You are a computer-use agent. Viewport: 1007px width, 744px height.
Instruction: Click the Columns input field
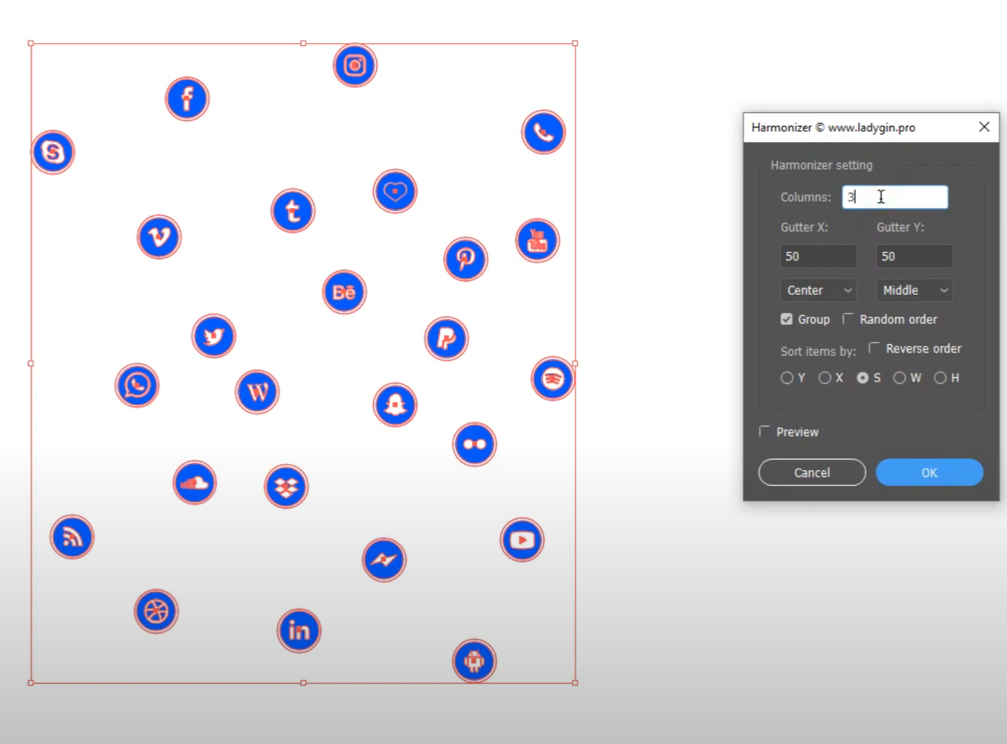895,197
